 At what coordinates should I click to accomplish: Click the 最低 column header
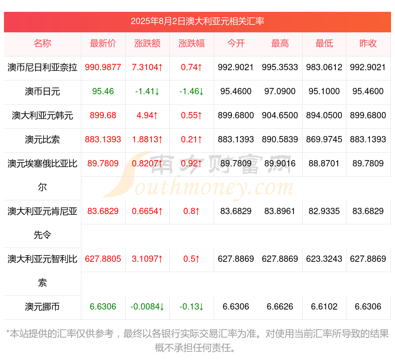pyautogui.click(x=324, y=43)
